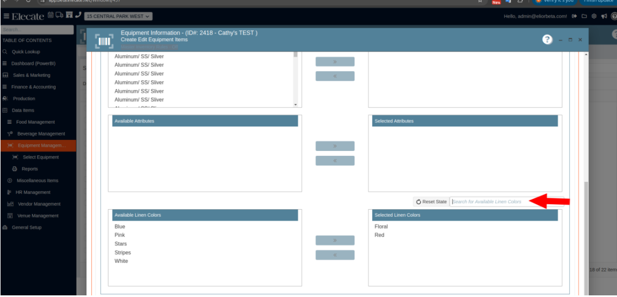Click move-right button between Attributes lists
Screen dimensions: 617x297
pos(335,146)
